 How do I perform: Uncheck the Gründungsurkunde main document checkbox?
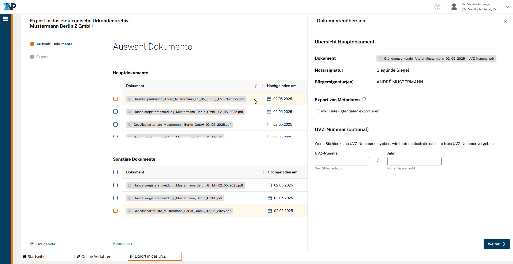point(115,99)
